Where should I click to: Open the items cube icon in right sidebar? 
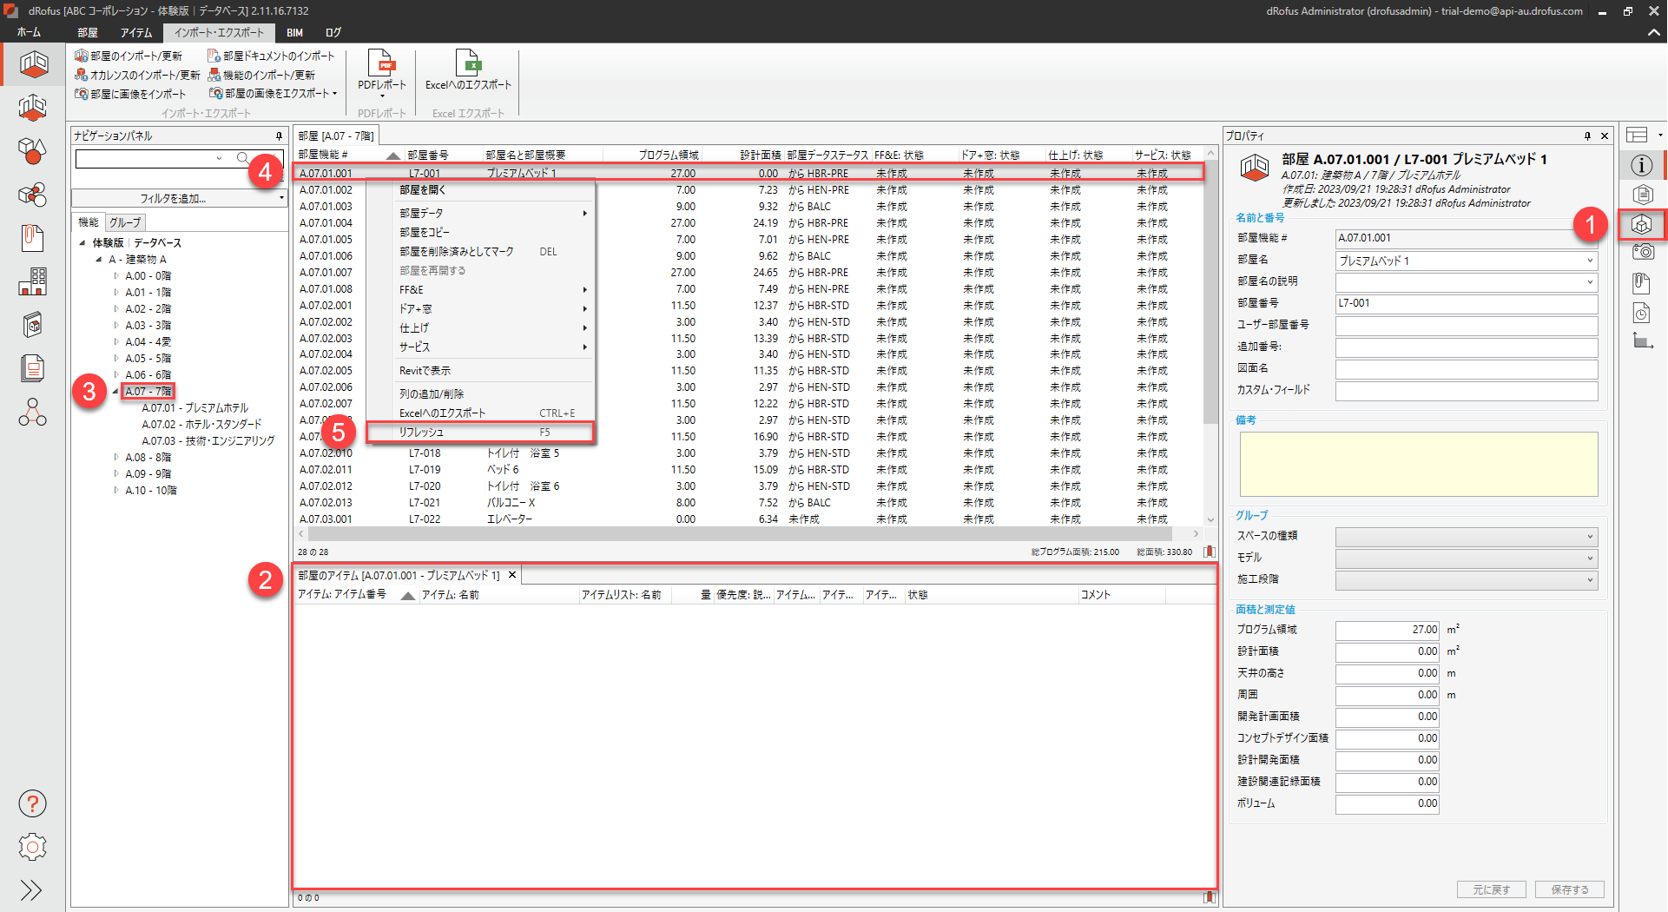1641,225
